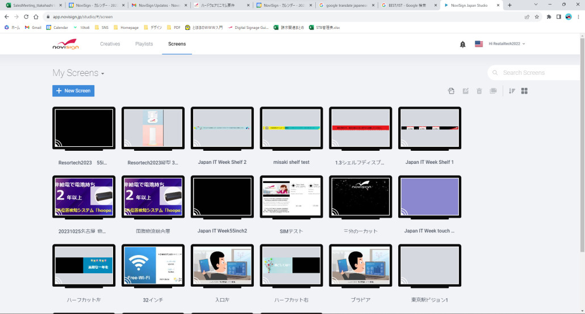Screen dimensions: 585x314
Task: Open the Homepage bookmark folder
Action: click(126, 28)
